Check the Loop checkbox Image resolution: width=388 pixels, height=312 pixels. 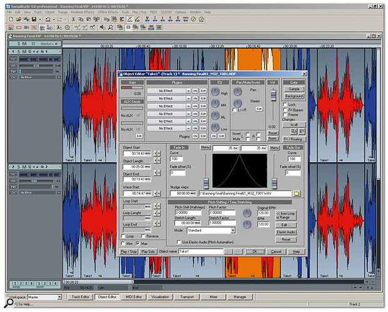click(x=123, y=236)
